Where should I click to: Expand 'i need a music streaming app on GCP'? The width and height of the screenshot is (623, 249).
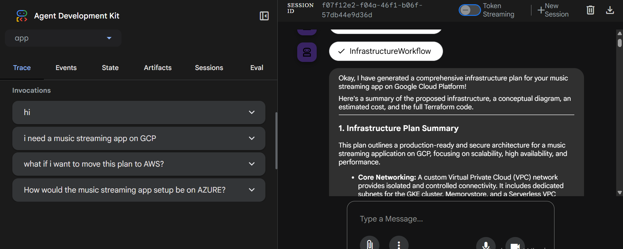(x=139, y=138)
